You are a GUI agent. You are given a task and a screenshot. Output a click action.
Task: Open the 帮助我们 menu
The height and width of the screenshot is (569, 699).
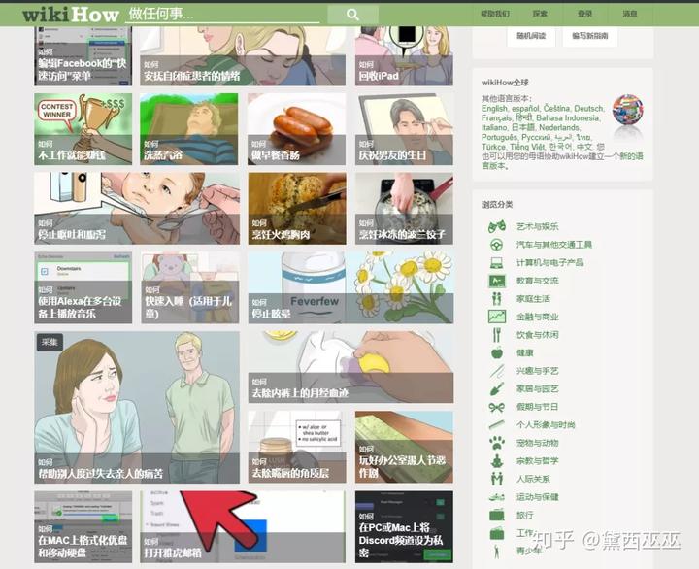coord(495,14)
